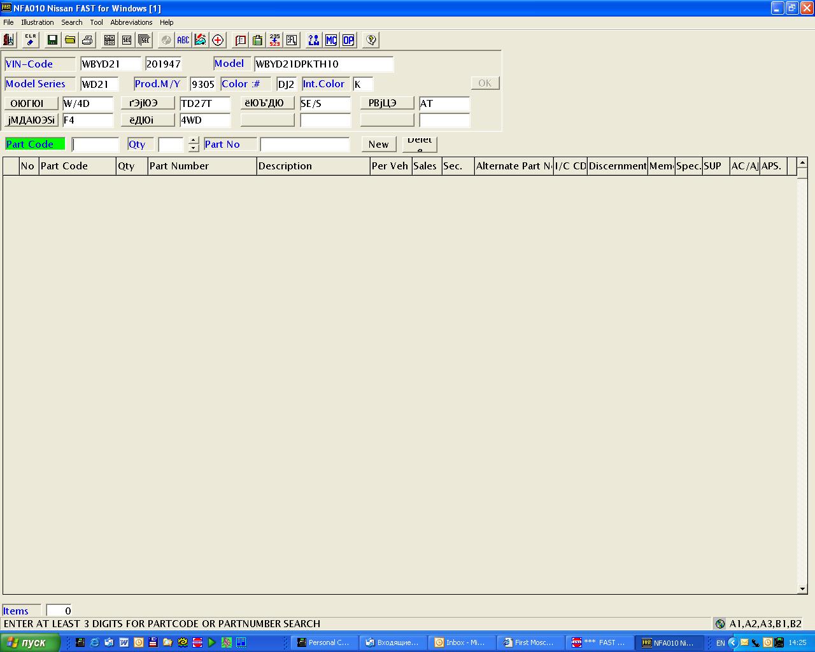Click the CLR clear eraser icon
815x652 pixels.
click(x=31, y=40)
